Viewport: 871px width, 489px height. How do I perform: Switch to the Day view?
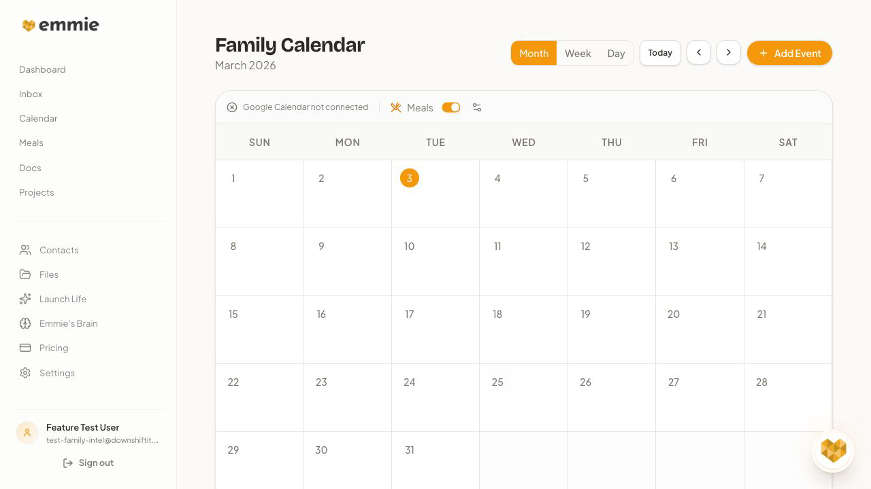(616, 53)
